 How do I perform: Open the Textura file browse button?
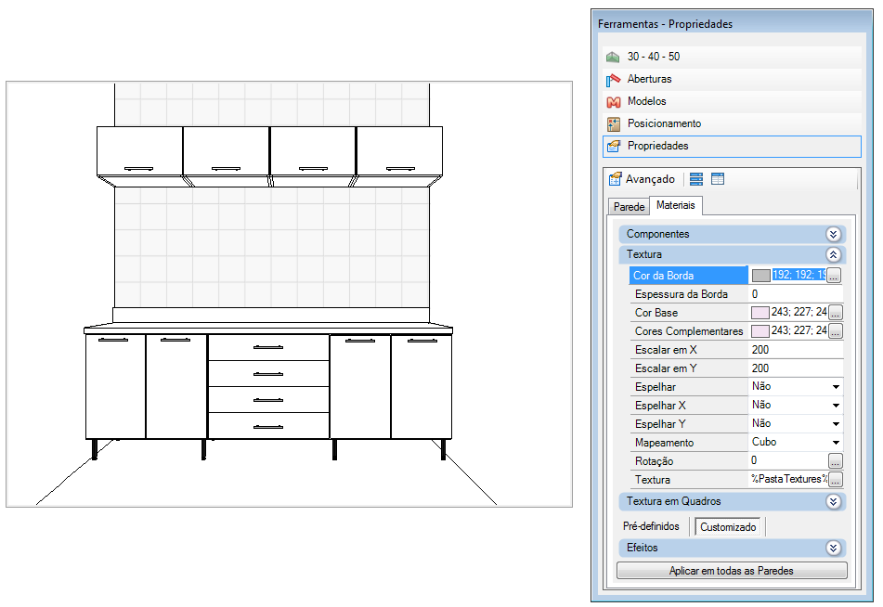(x=836, y=480)
